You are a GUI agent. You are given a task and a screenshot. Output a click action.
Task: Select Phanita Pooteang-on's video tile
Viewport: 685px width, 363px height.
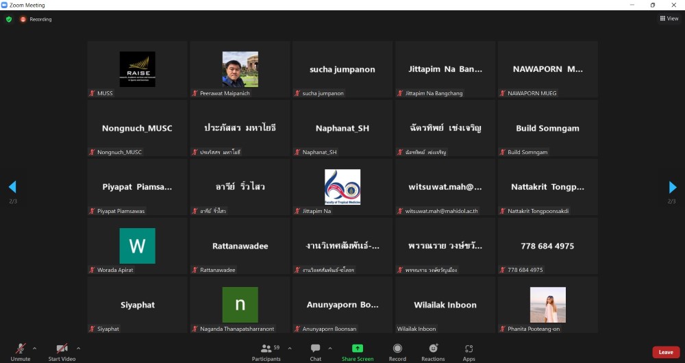pos(547,305)
